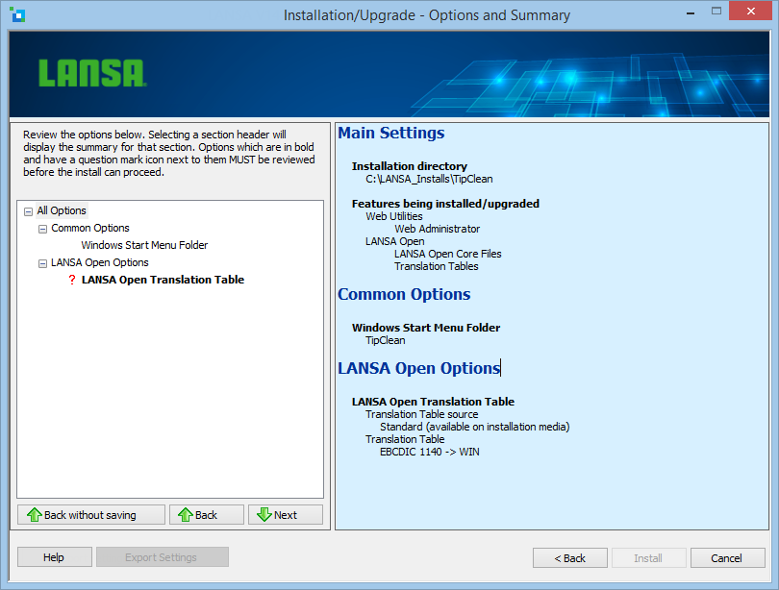
Task: Open LANSA Open Translation Table option
Action: (163, 280)
